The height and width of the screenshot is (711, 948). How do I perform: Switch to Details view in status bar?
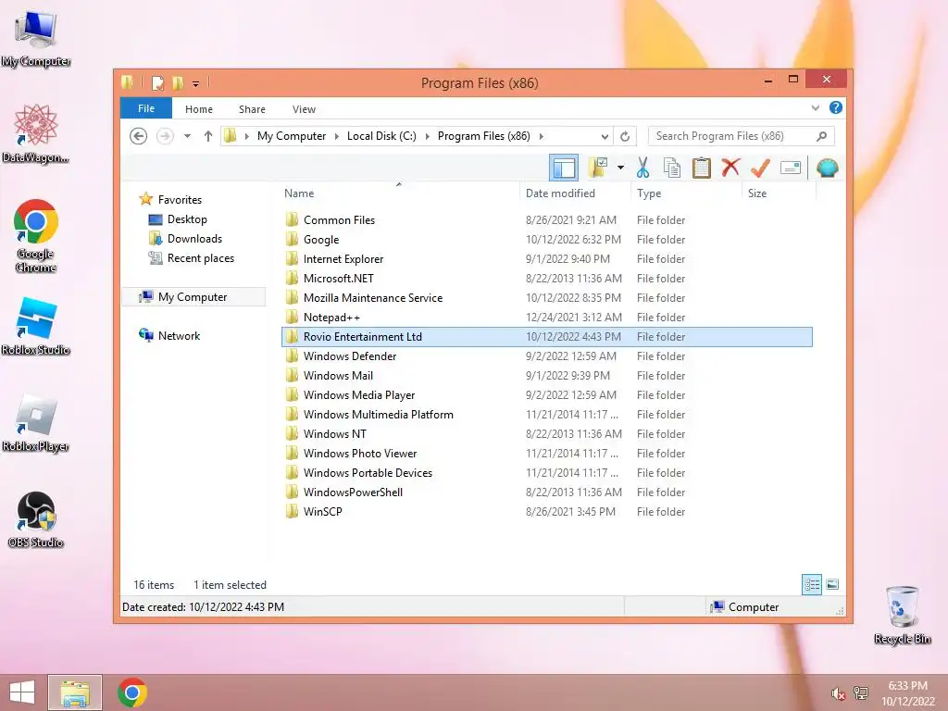pyautogui.click(x=812, y=584)
